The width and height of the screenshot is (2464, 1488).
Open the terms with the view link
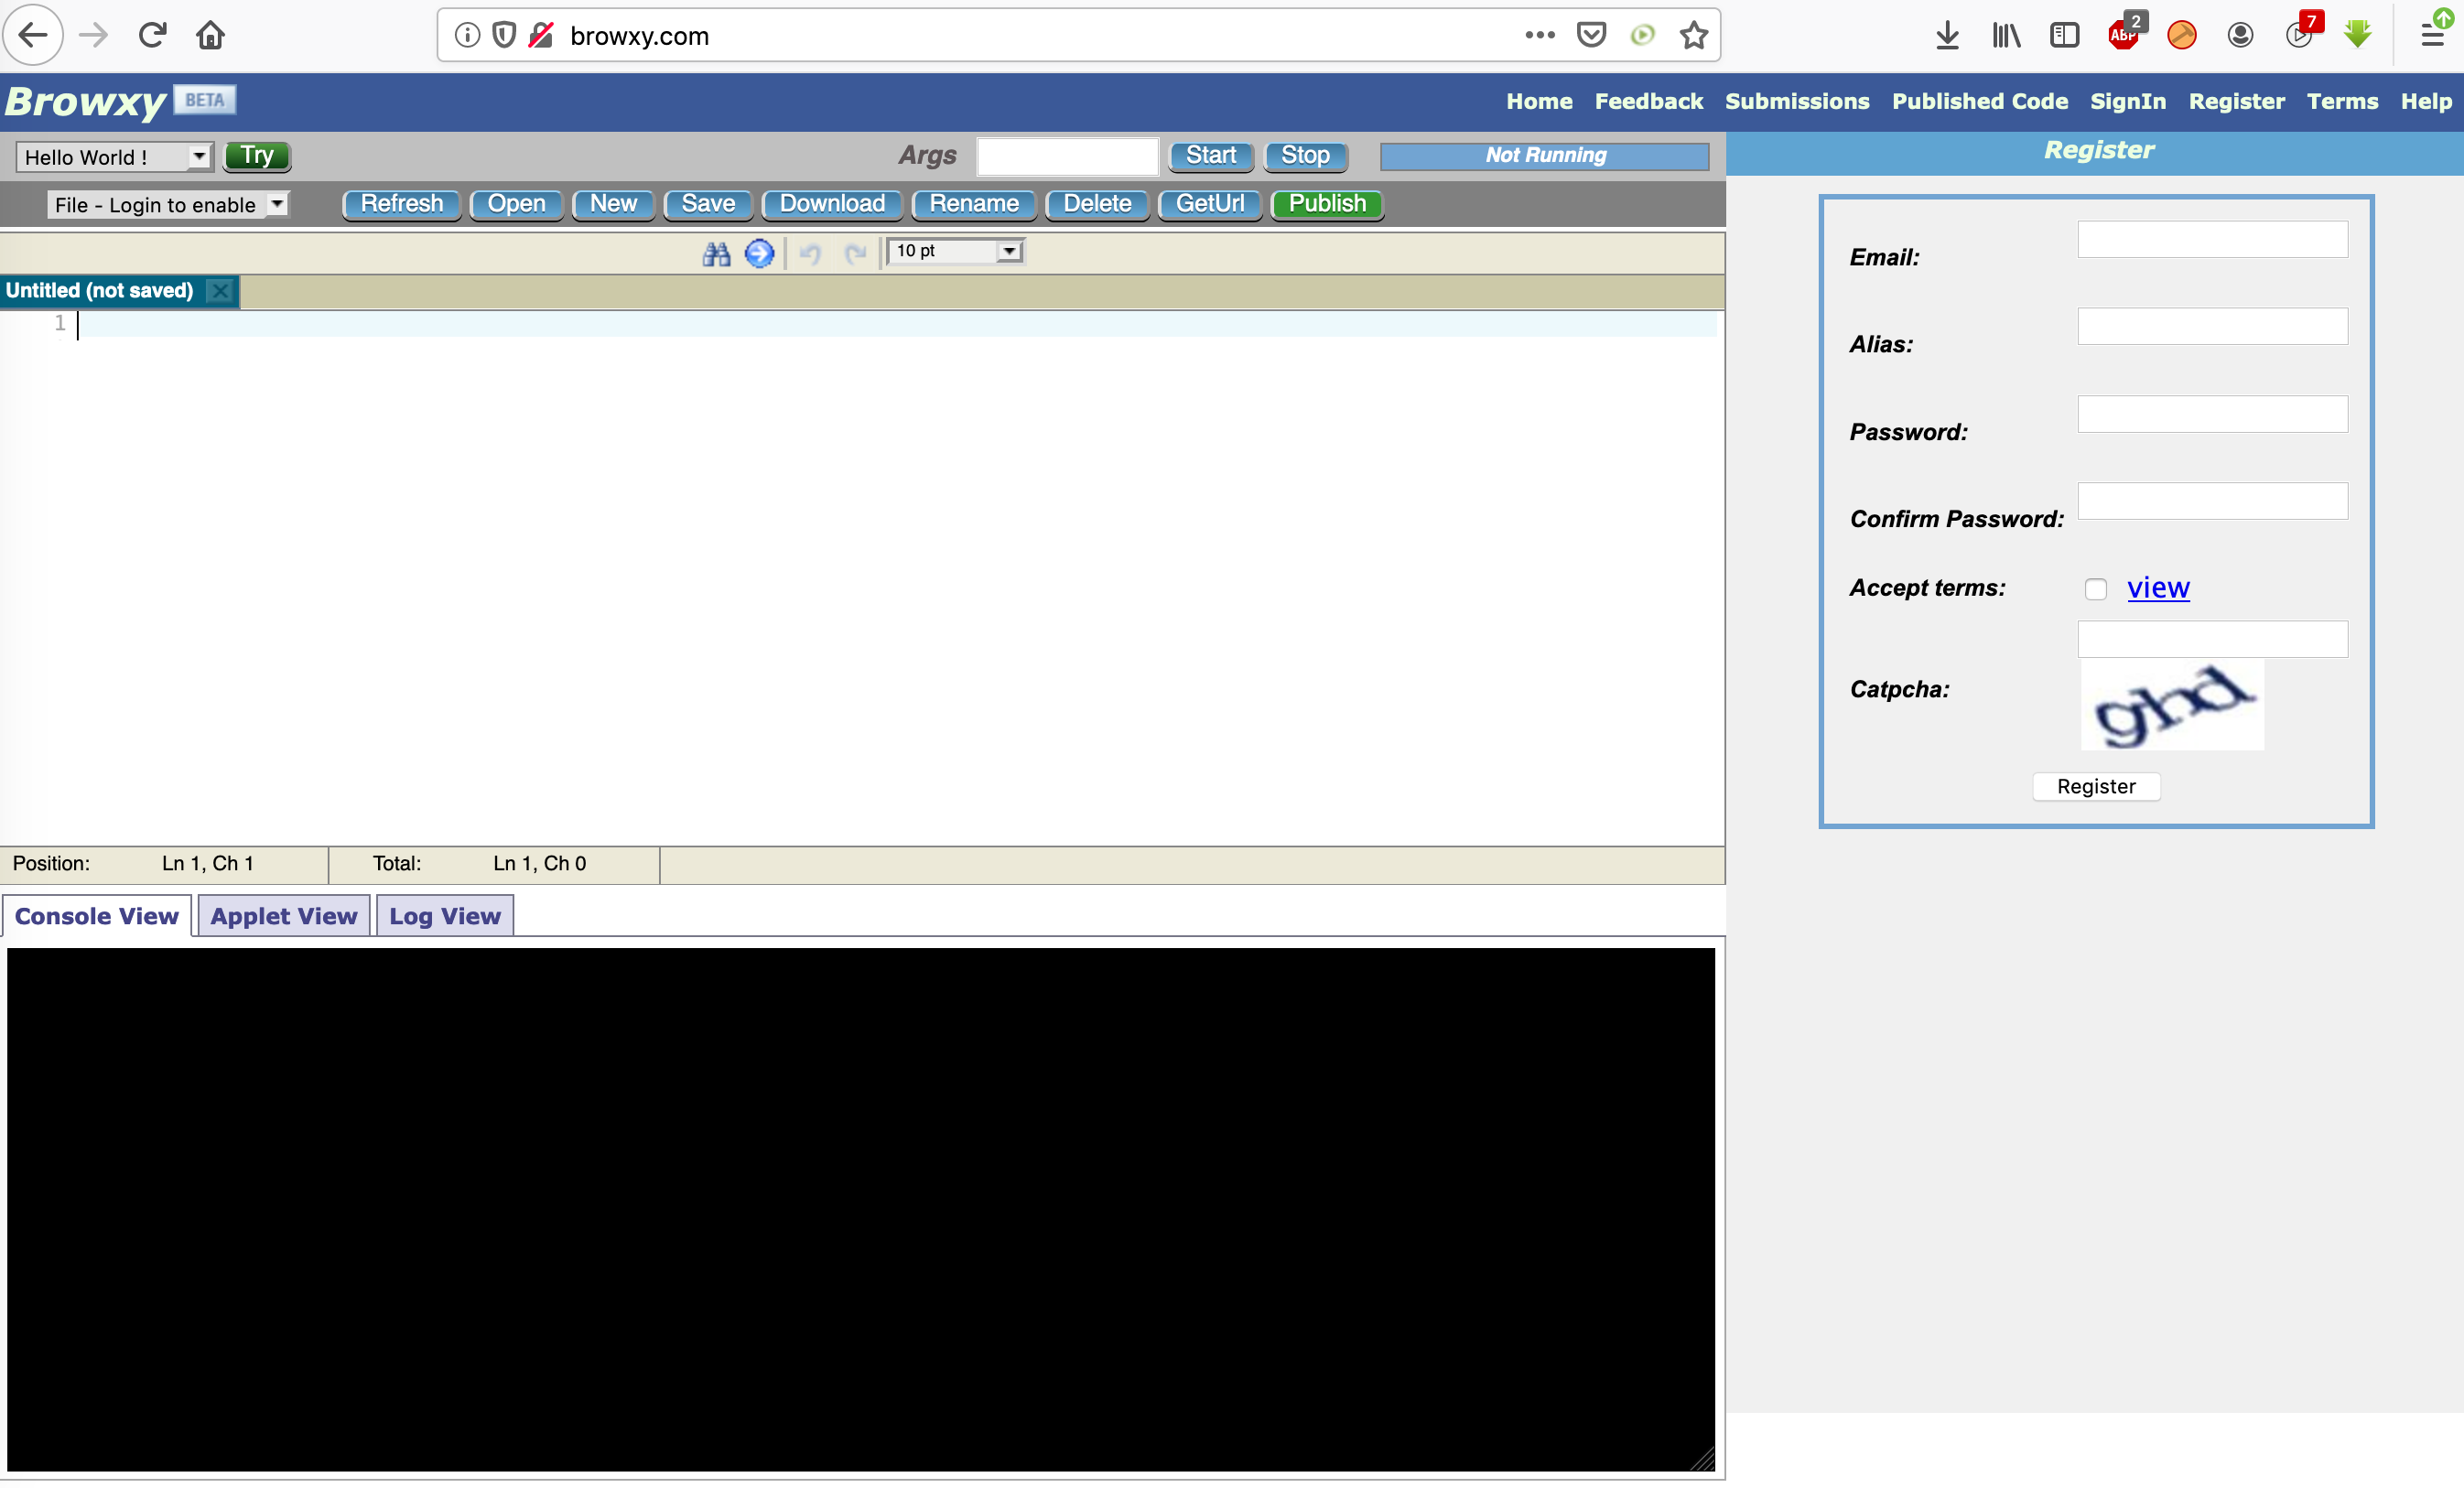[2158, 588]
